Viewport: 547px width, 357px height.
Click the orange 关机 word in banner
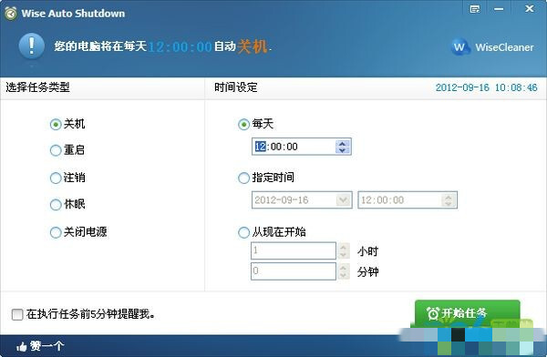253,46
